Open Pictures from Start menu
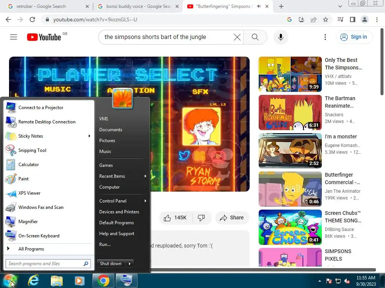Image resolution: width=385 pixels, height=288 pixels. [x=107, y=141]
